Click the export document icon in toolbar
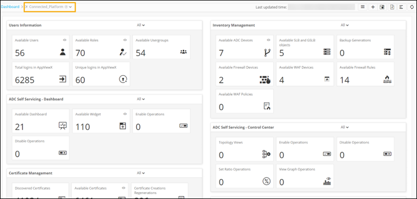 coord(392,7)
